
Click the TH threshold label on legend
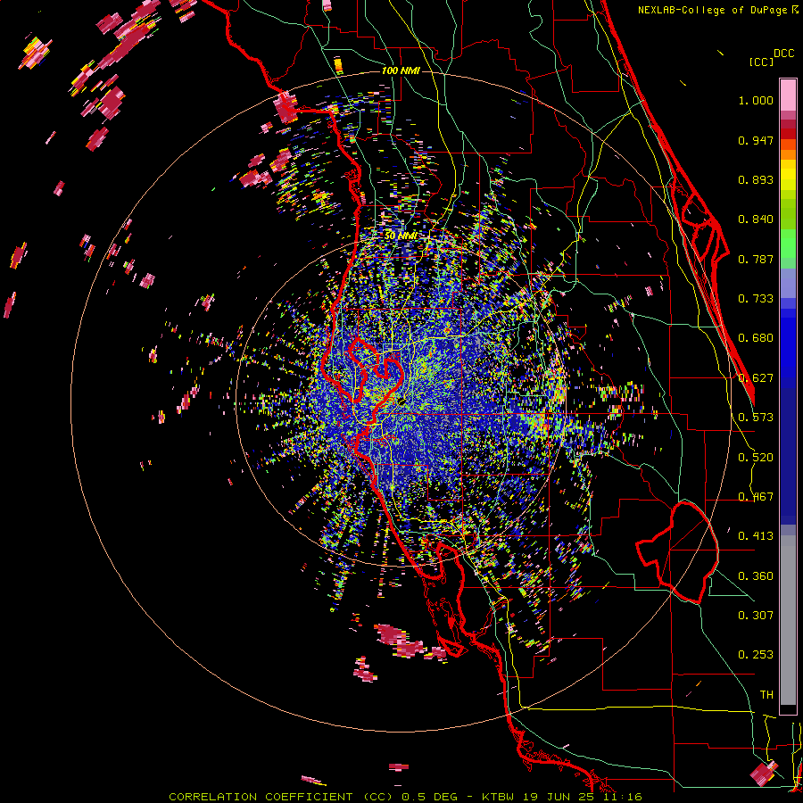[766, 694]
